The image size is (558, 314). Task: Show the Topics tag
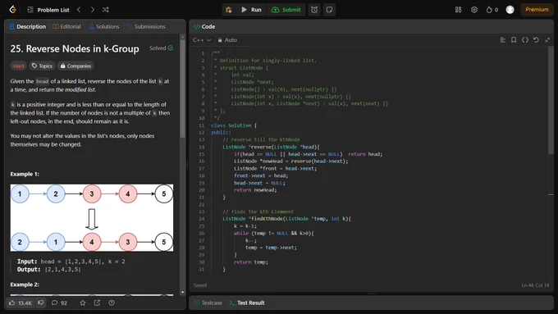42,66
